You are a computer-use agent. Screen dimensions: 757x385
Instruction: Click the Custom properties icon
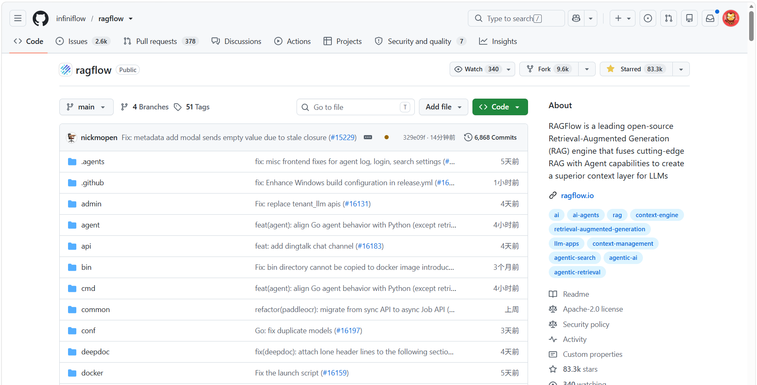(553, 354)
